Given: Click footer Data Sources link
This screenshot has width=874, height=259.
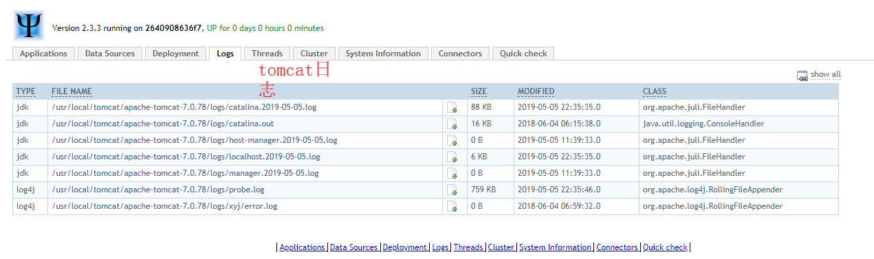Looking at the screenshot, I should tap(354, 247).
